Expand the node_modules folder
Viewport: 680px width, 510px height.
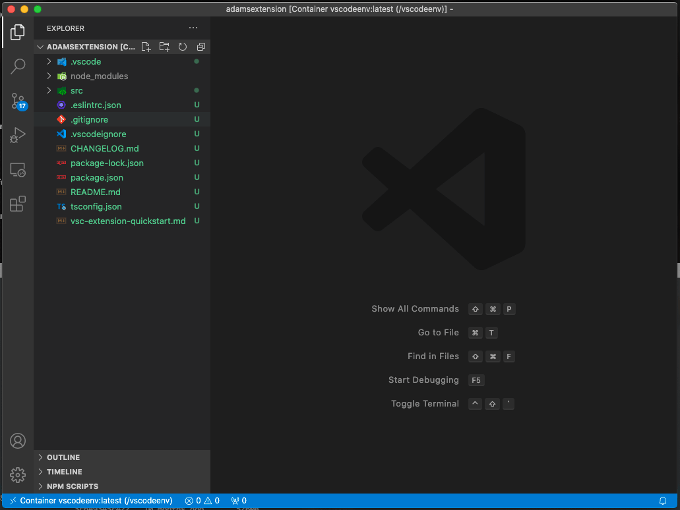coord(122,76)
